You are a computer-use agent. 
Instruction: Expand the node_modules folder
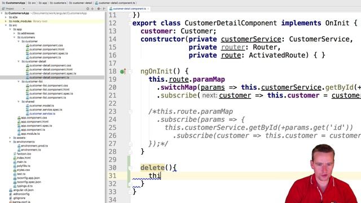(6, 21)
